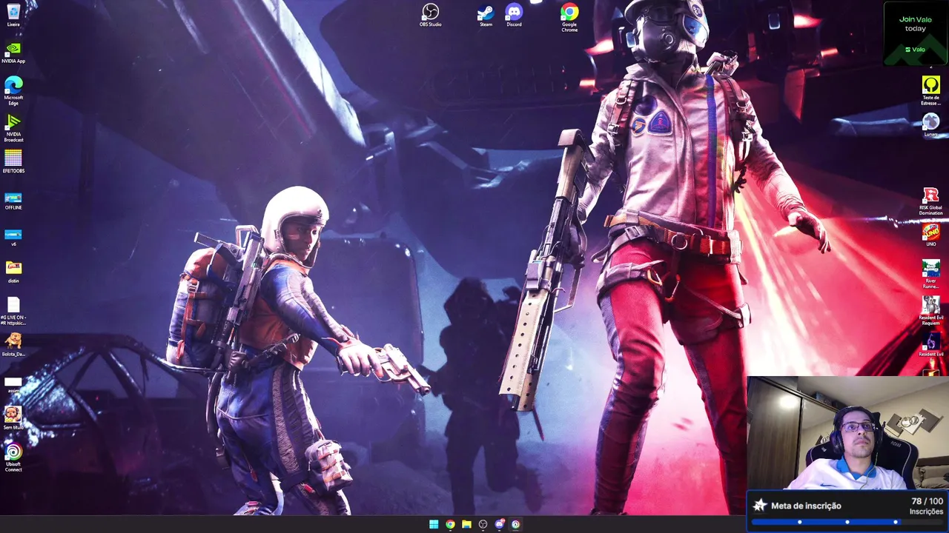The width and height of the screenshot is (949, 533).
Task: Open the NVIDIA Broadcast desktop shortcut
Action: 13,127
